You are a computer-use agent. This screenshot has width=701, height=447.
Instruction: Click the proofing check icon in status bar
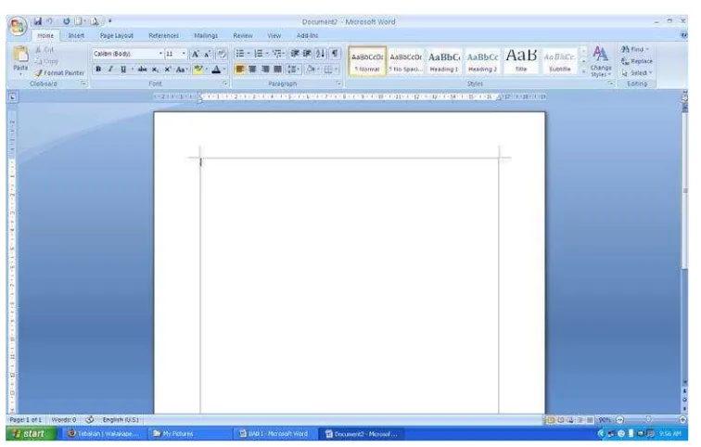(x=89, y=420)
